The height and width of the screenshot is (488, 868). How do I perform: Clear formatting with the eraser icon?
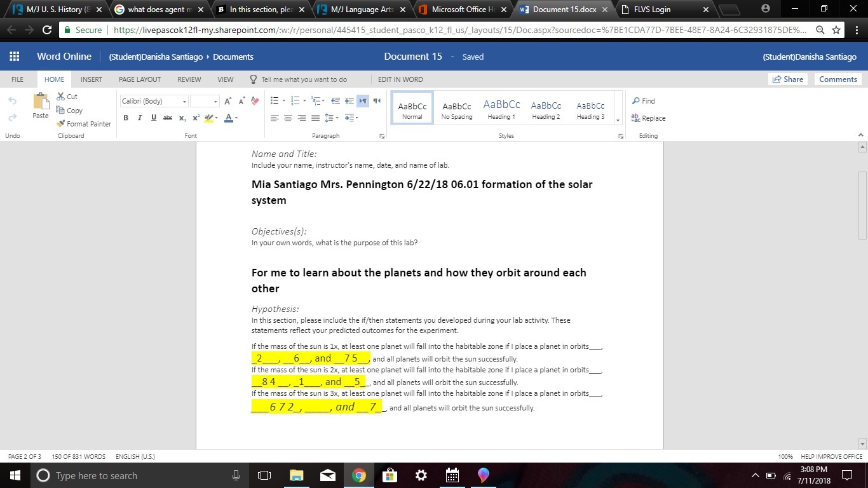pos(255,101)
